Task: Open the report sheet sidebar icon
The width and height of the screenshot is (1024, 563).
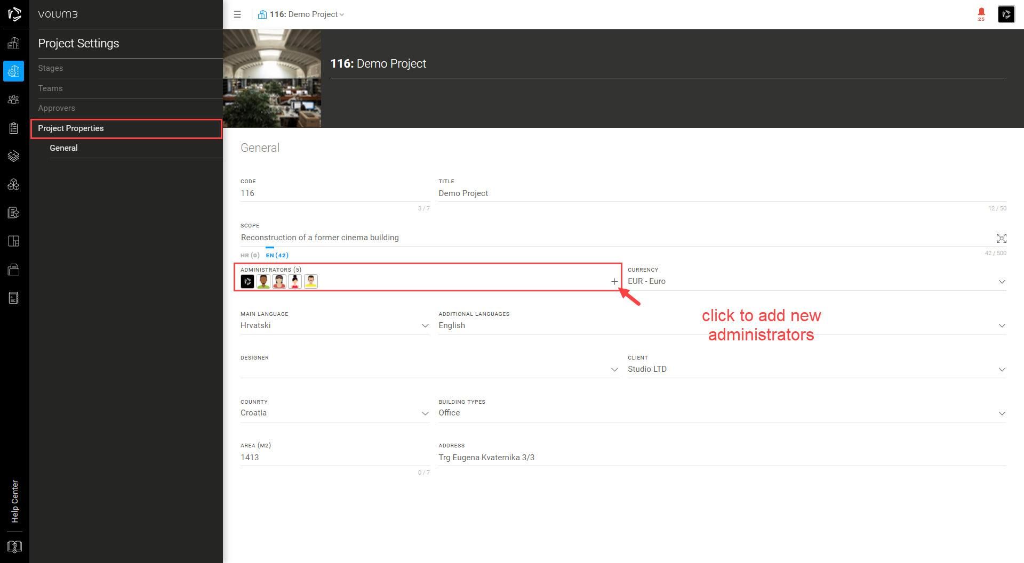Action: [x=14, y=297]
